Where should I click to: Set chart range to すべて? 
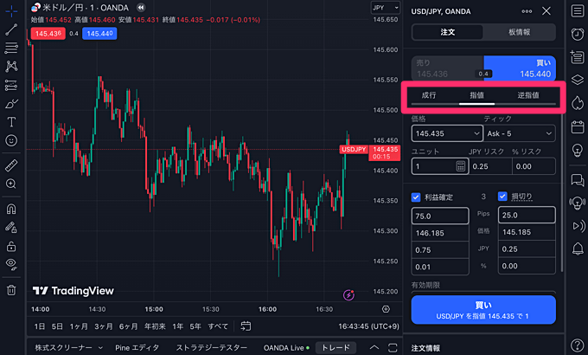pyautogui.click(x=218, y=326)
